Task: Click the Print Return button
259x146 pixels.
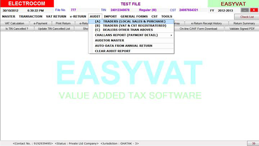Action: 63,23
